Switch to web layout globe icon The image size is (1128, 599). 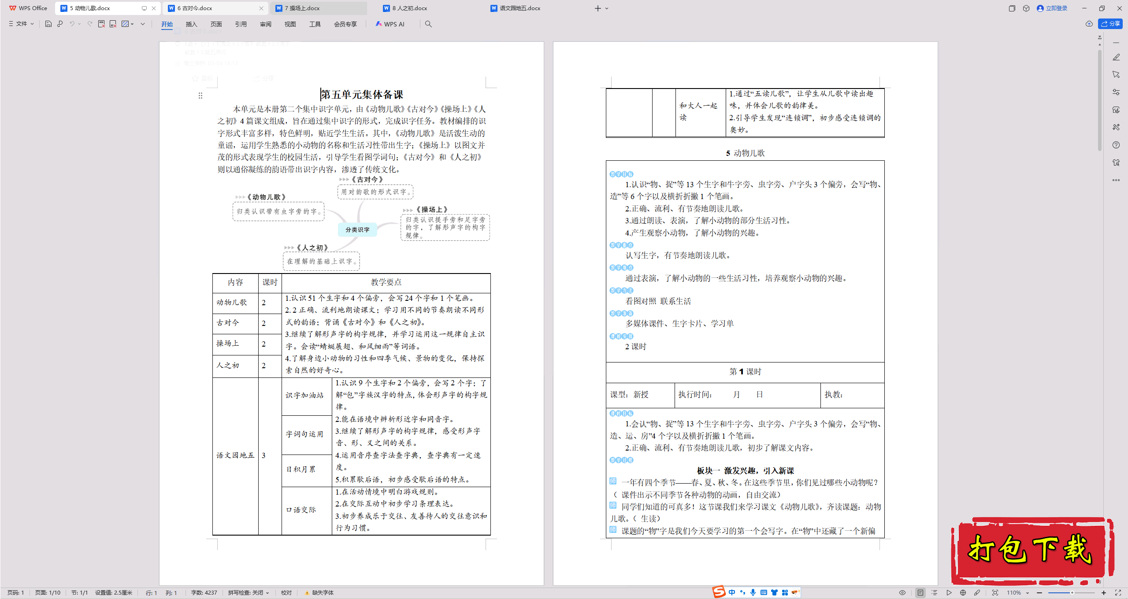click(963, 593)
